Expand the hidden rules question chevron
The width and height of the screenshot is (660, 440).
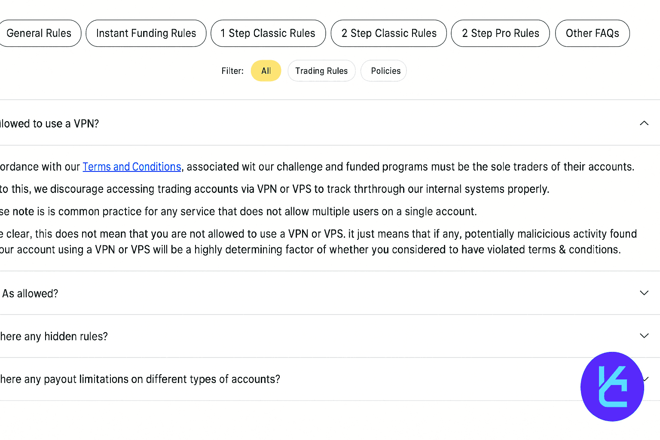click(x=644, y=336)
